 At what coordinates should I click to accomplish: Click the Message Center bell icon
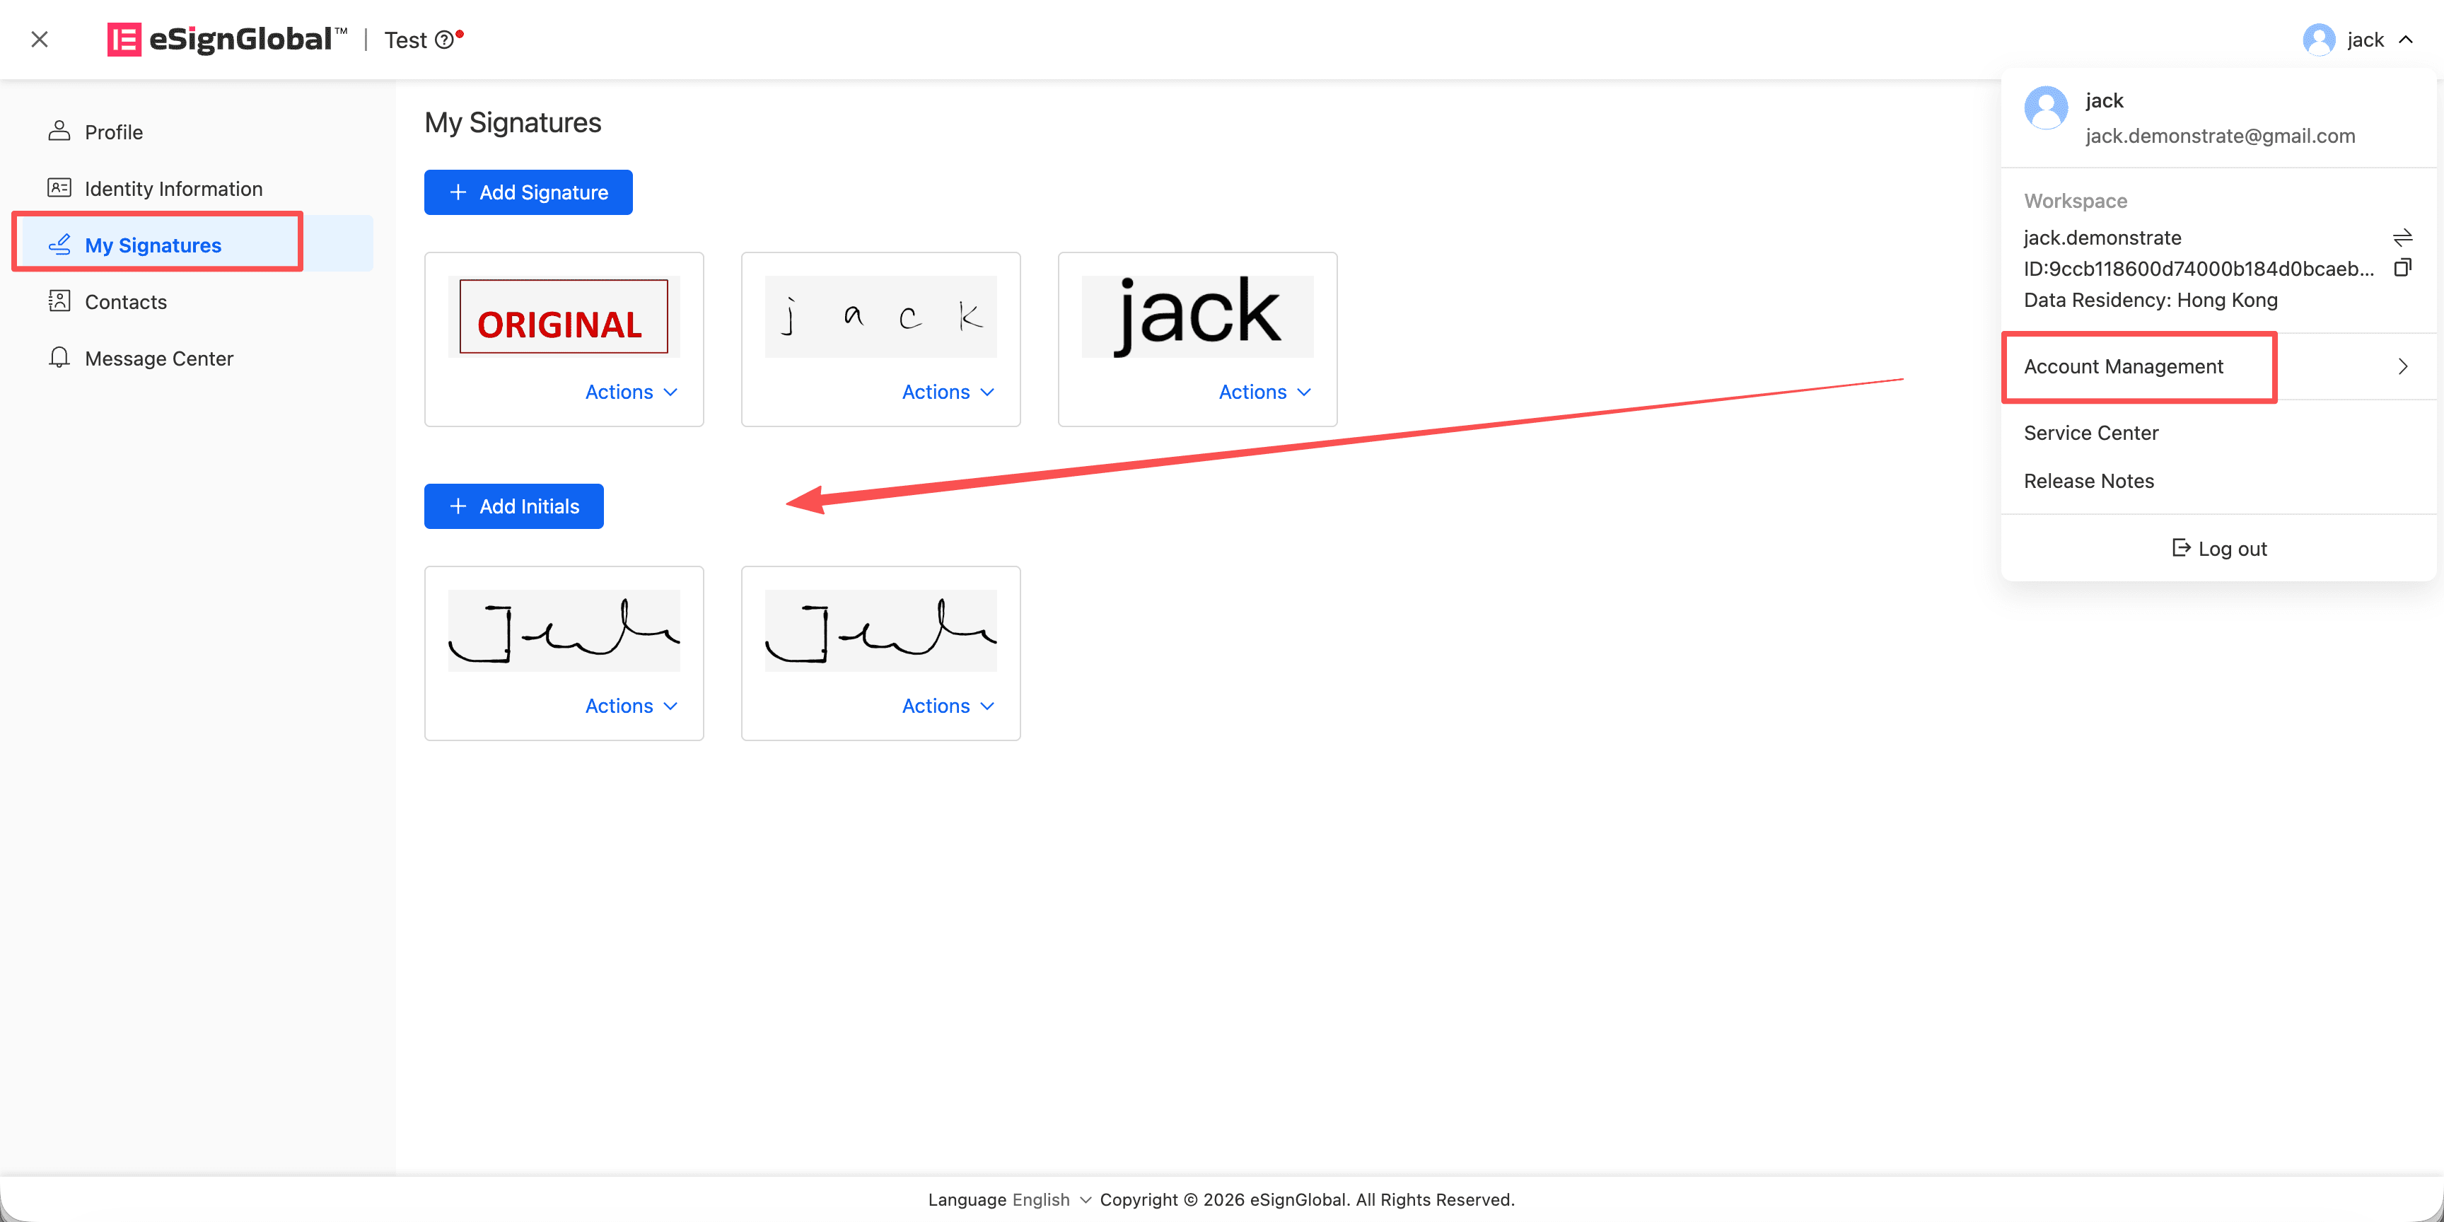point(59,358)
